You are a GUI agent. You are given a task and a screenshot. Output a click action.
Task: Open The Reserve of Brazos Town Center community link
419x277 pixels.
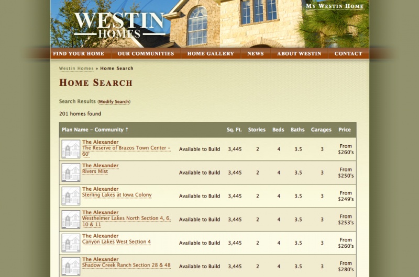click(126, 151)
